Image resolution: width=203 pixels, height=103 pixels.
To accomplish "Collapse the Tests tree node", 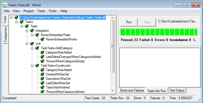I will (x=22, y=26).
